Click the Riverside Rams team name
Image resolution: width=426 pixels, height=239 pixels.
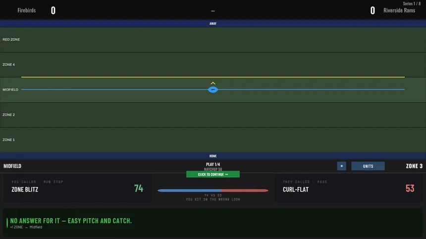tap(399, 10)
